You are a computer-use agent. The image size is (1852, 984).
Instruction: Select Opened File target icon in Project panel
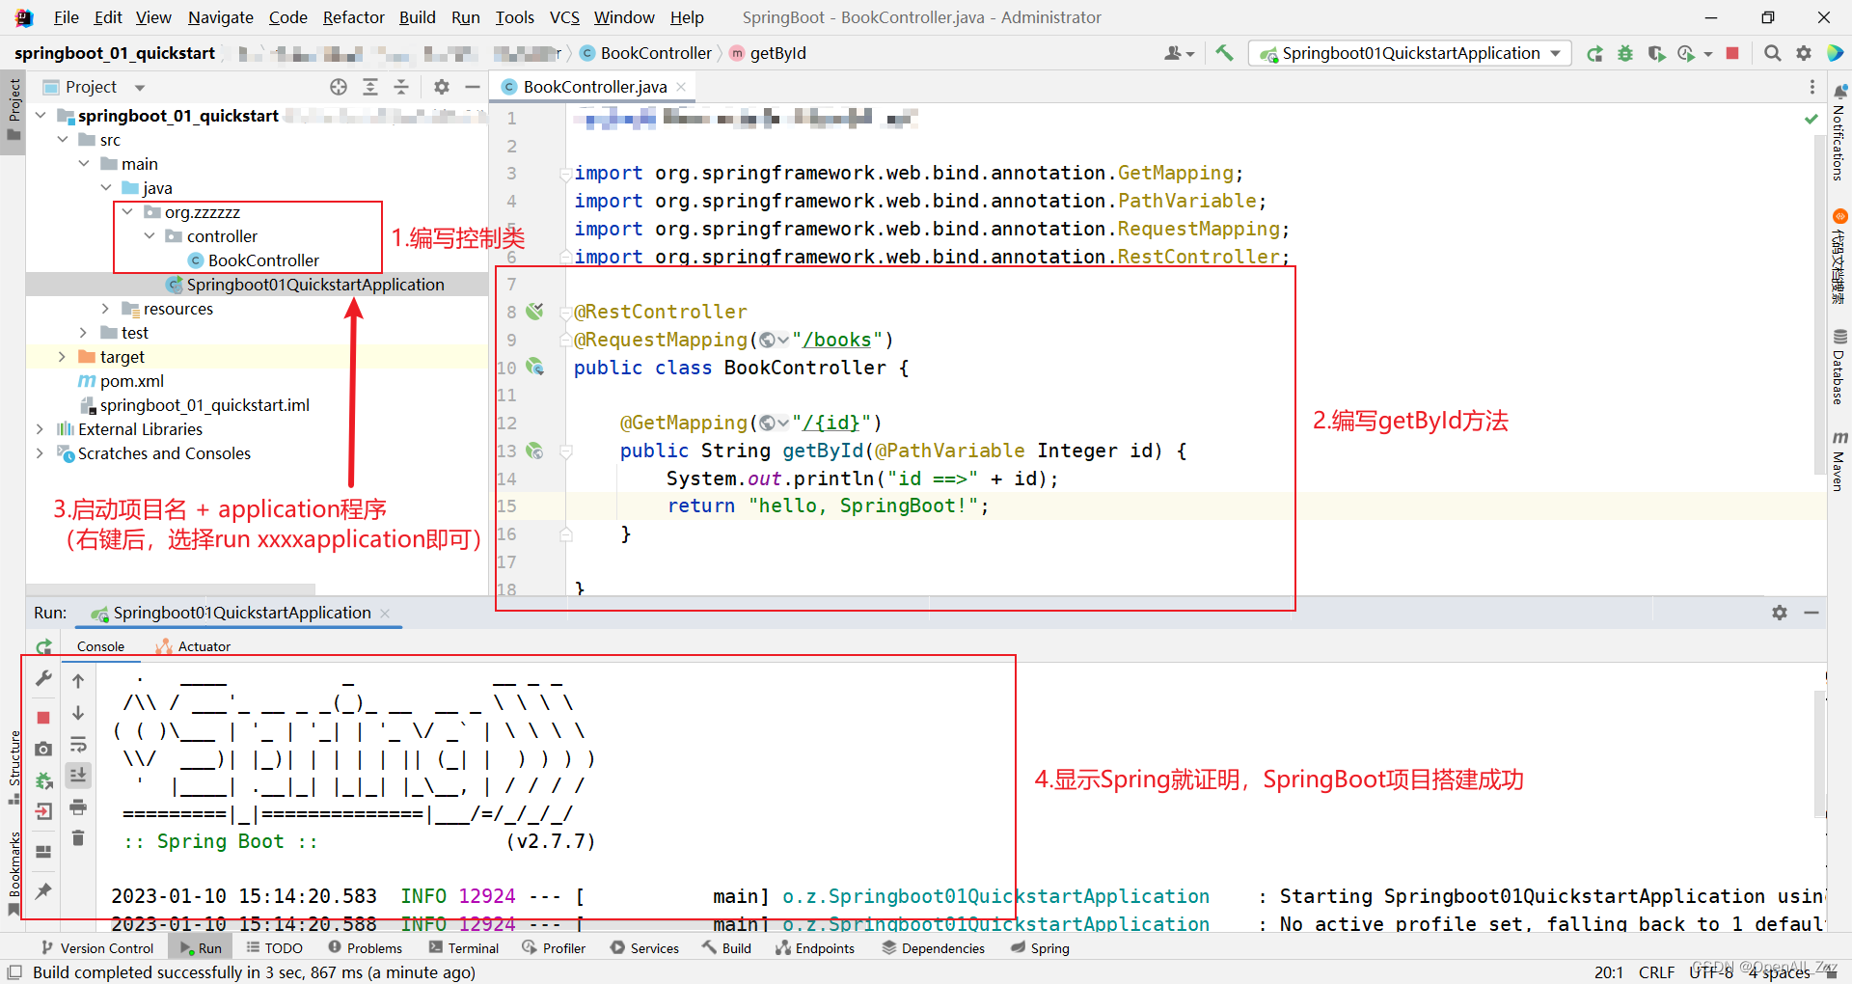(339, 87)
